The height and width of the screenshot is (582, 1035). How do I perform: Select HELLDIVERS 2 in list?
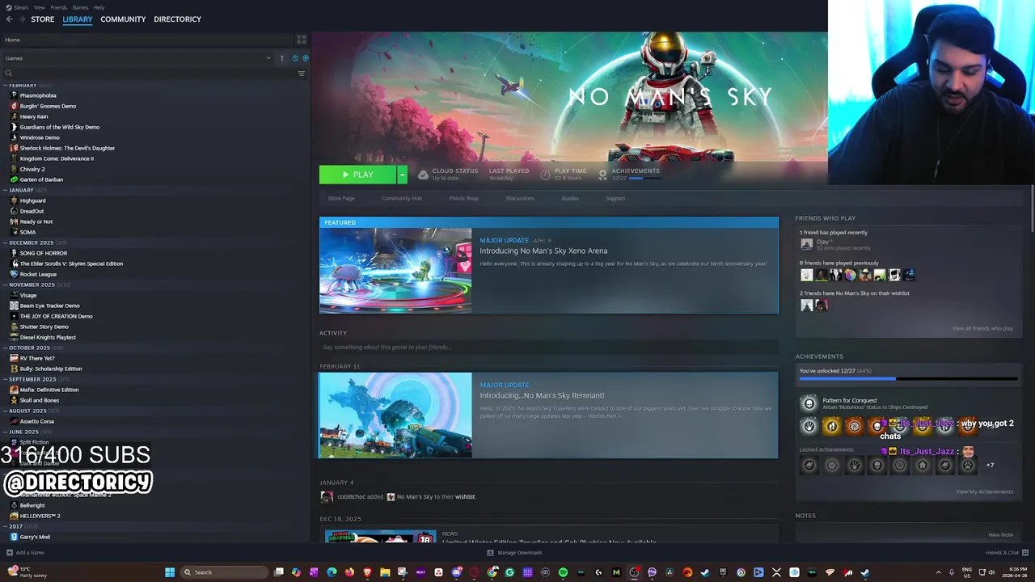(x=40, y=516)
